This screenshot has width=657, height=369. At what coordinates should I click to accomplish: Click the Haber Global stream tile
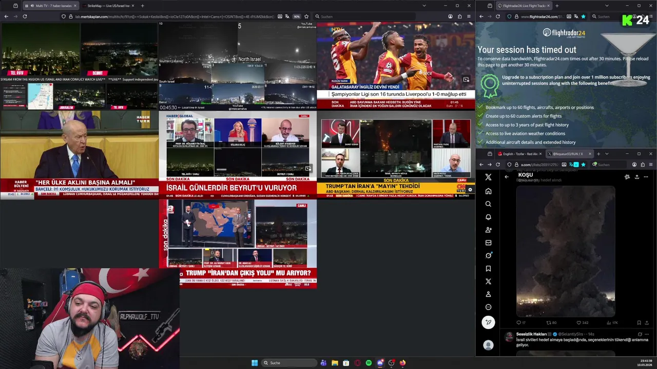coord(238,155)
